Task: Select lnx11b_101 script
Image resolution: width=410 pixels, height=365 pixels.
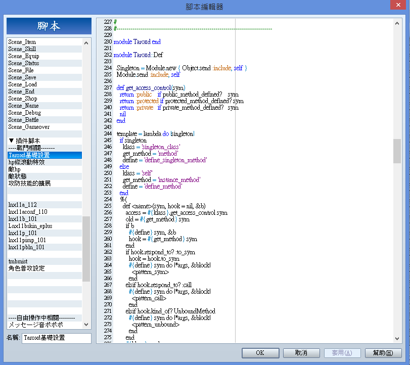Action: click(44, 219)
